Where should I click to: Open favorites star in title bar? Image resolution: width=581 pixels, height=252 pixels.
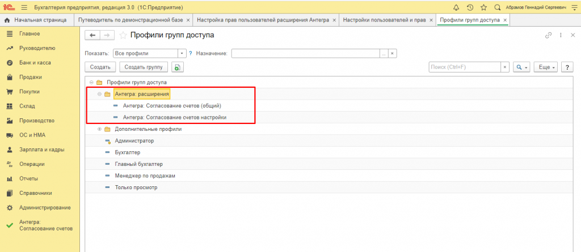tap(483, 7)
